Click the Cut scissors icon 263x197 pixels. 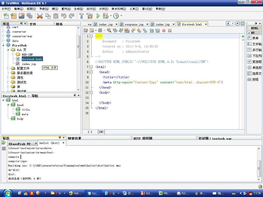tap(40, 16)
